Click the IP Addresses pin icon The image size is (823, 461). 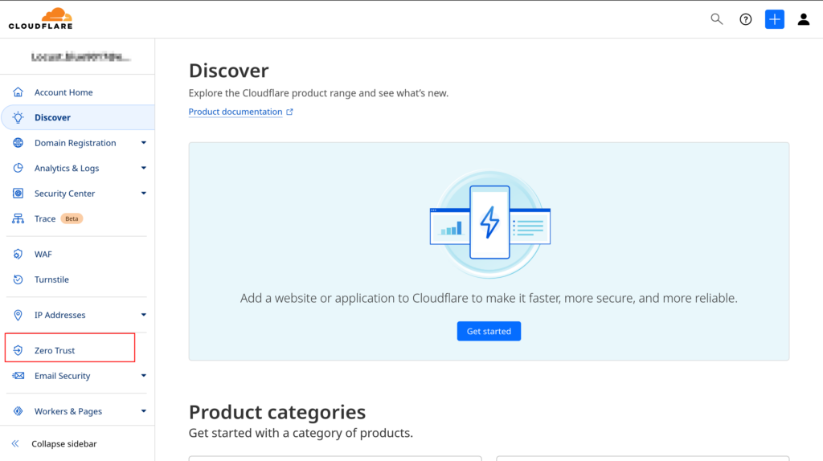(x=18, y=315)
